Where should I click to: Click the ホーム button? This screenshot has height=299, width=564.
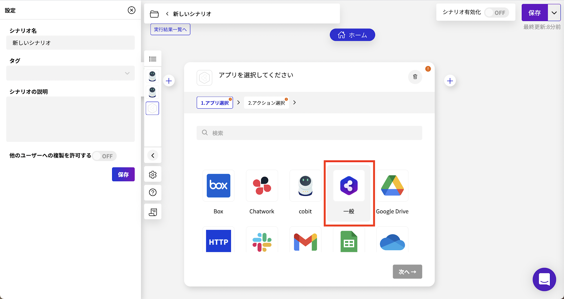(352, 35)
